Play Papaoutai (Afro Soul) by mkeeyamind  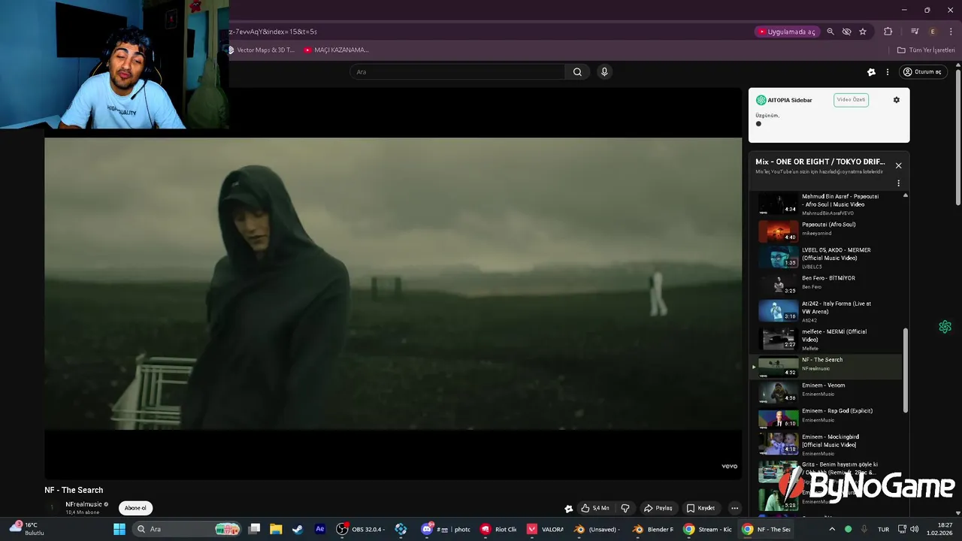(827, 230)
